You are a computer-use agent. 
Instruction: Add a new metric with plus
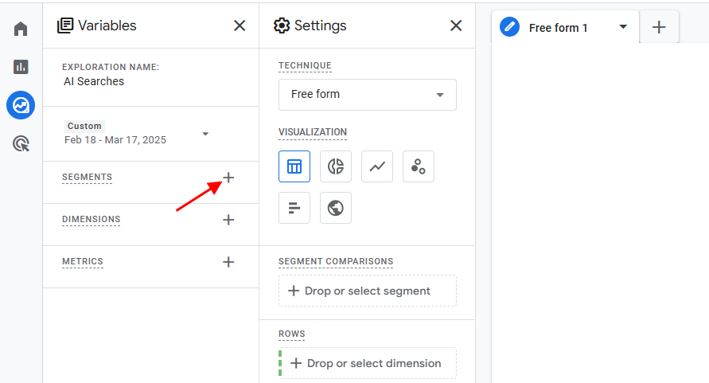[x=228, y=262]
